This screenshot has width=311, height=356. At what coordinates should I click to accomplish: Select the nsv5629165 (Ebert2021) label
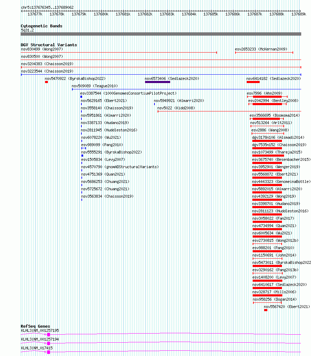coord(104,101)
